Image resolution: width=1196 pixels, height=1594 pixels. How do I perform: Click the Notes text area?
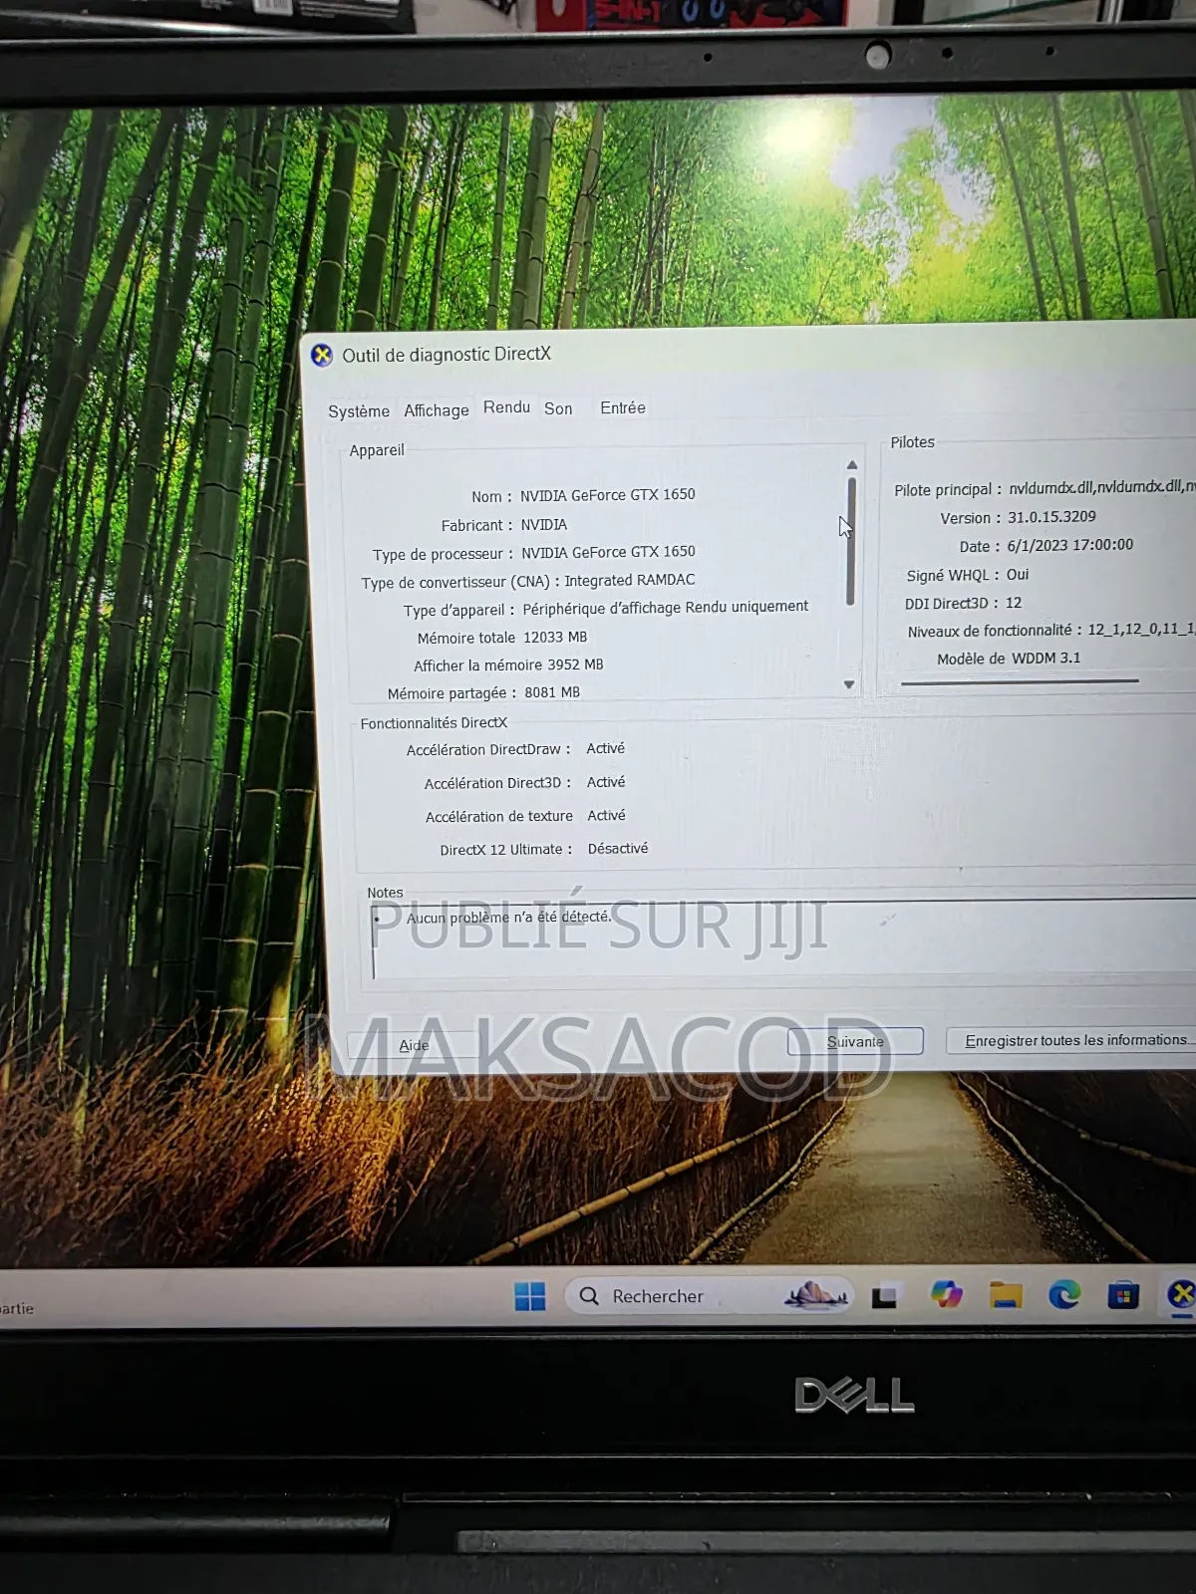[x=783, y=941]
